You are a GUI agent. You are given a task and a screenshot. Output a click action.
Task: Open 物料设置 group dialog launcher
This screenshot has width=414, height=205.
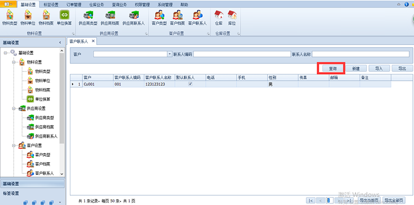pyautogui.click(x=73, y=34)
